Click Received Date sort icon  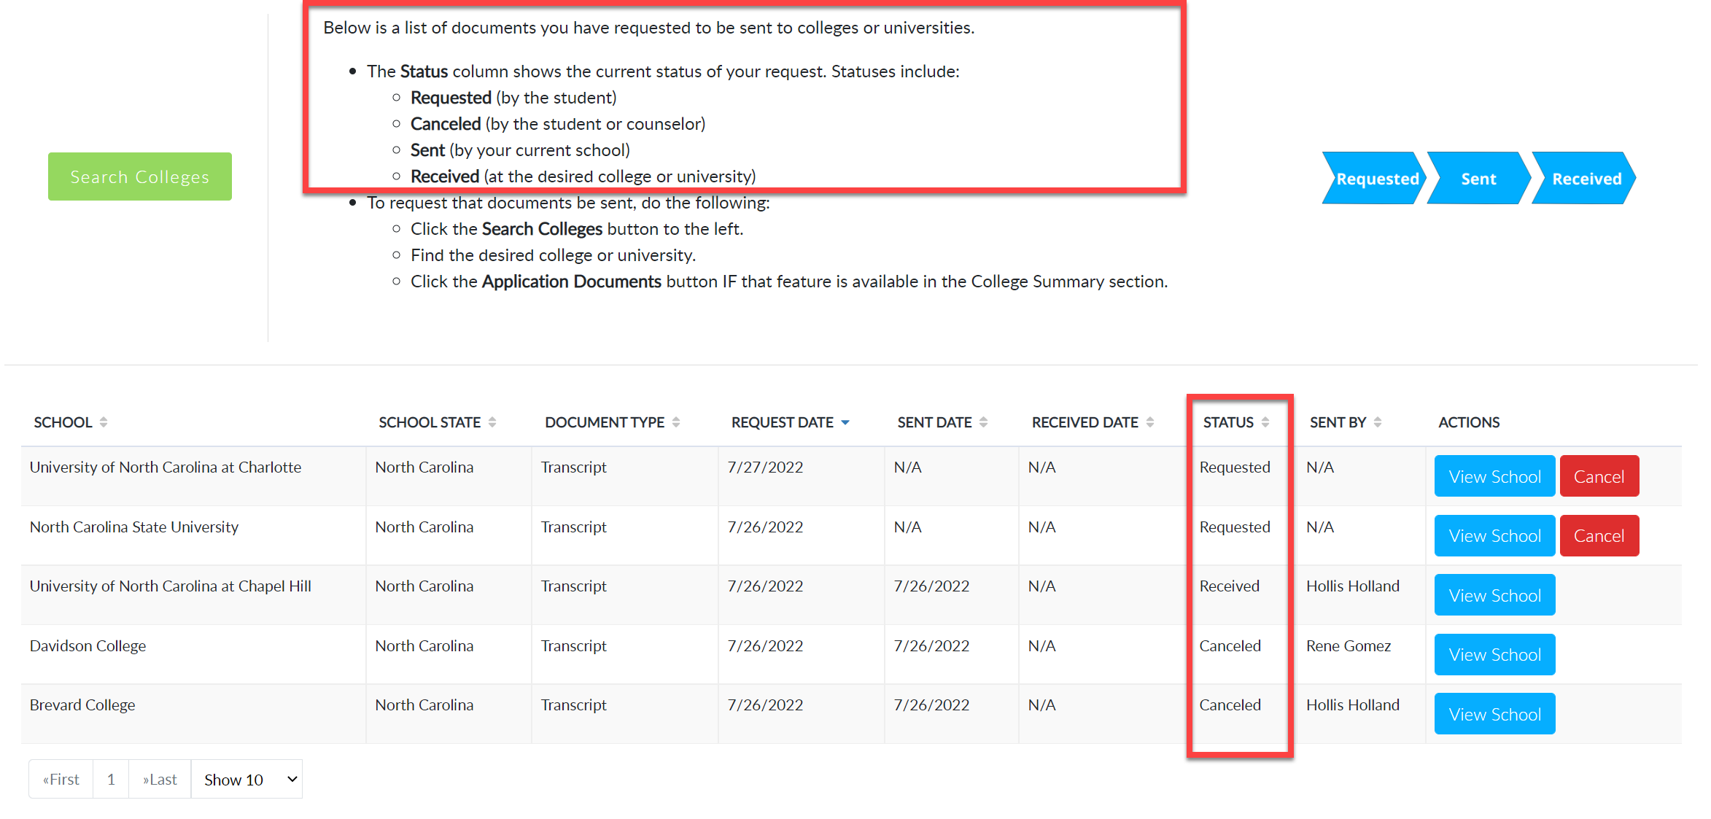pyautogui.click(x=1150, y=422)
